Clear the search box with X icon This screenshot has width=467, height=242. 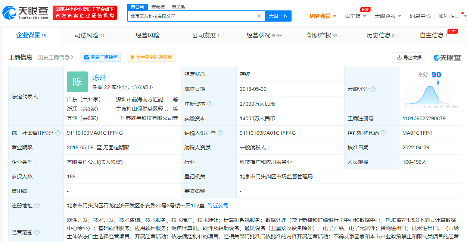pyautogui.click(x=259, y=16)
